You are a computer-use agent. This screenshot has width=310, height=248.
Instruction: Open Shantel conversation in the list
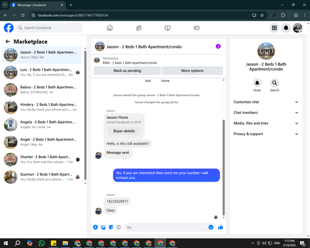(x=42, y=159)
